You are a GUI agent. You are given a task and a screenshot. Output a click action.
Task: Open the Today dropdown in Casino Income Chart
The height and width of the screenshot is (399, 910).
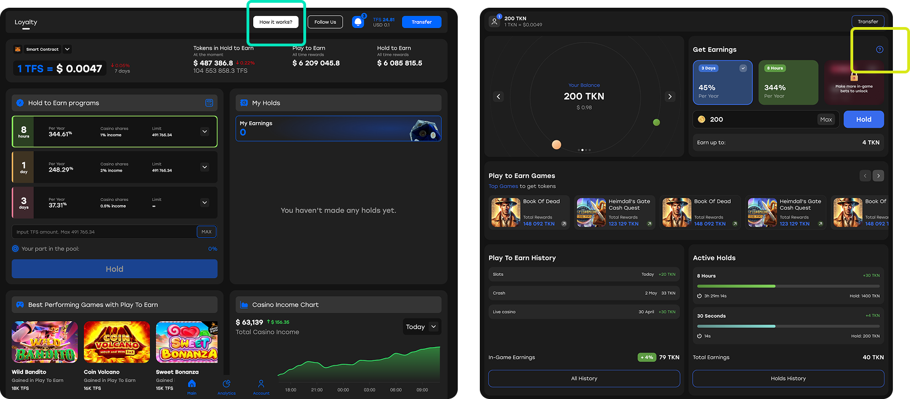[421, 327]
